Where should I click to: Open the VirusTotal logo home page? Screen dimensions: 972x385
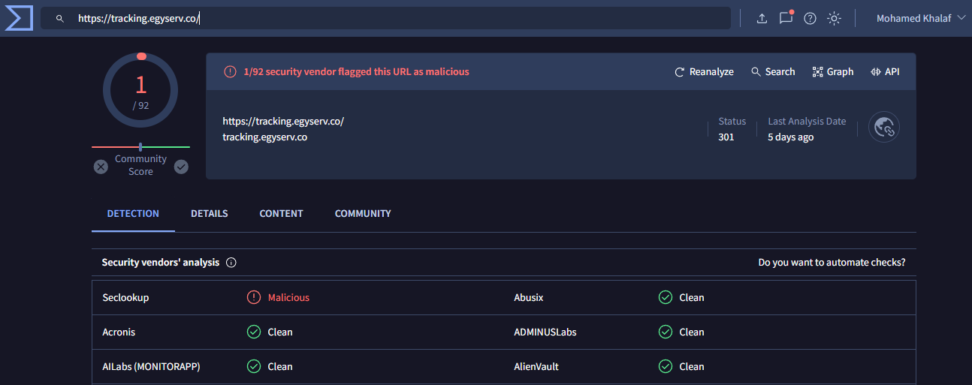click(x=19, y=18)
